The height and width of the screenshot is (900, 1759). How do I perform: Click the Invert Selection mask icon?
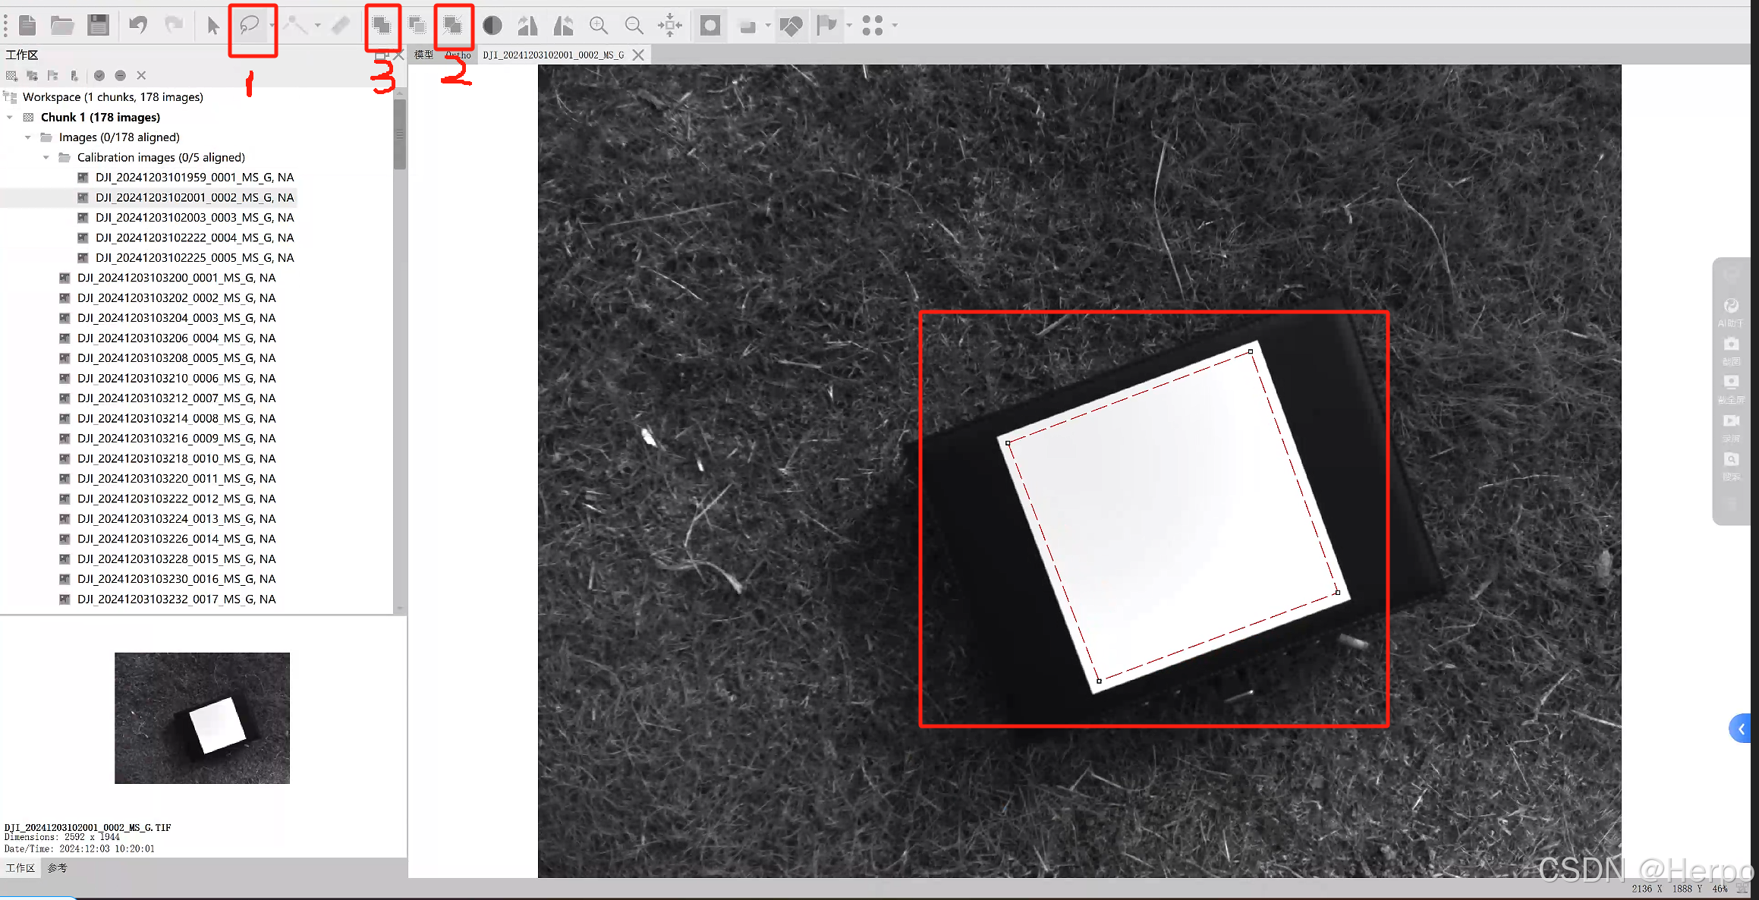point(453,26)
